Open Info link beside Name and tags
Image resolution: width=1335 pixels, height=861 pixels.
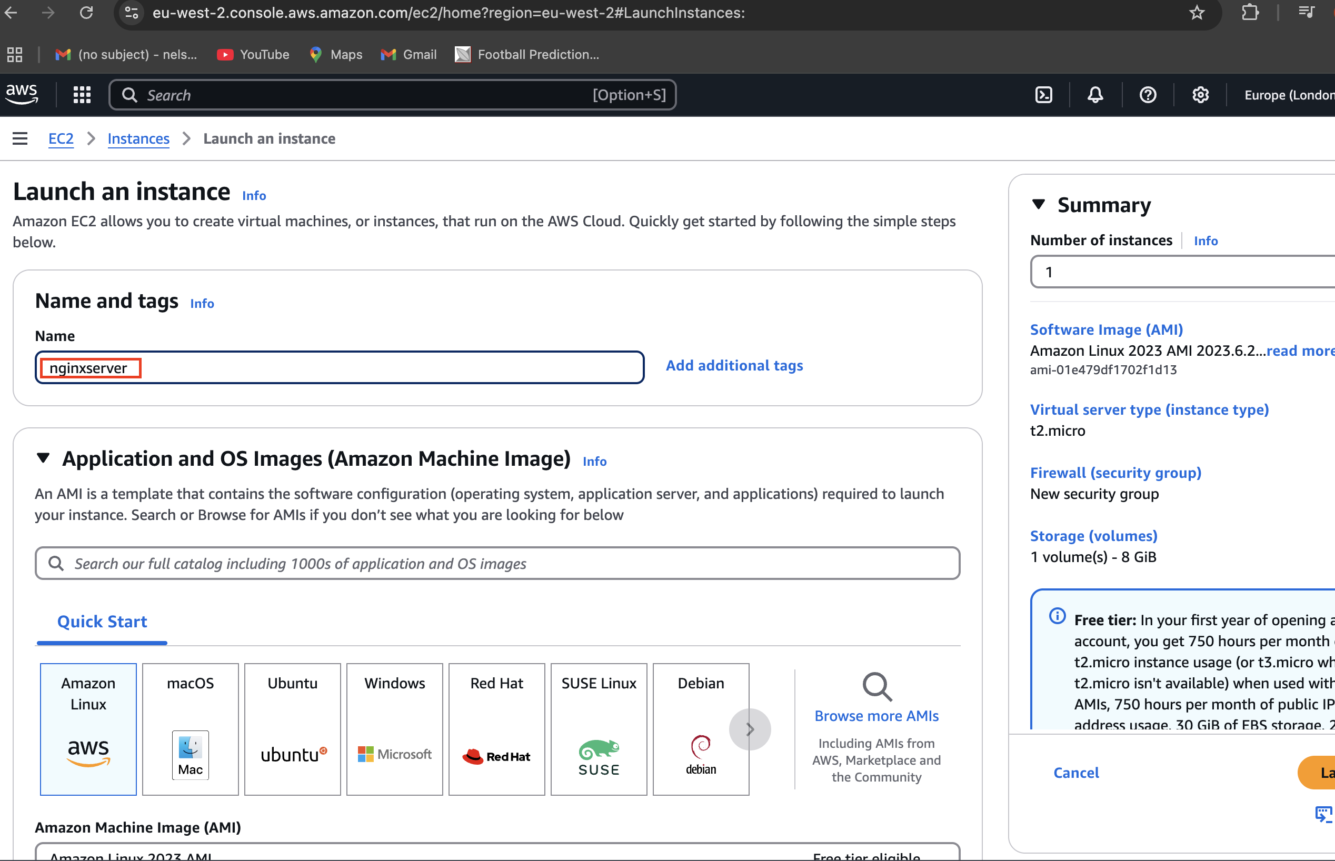tap(202, 304)
